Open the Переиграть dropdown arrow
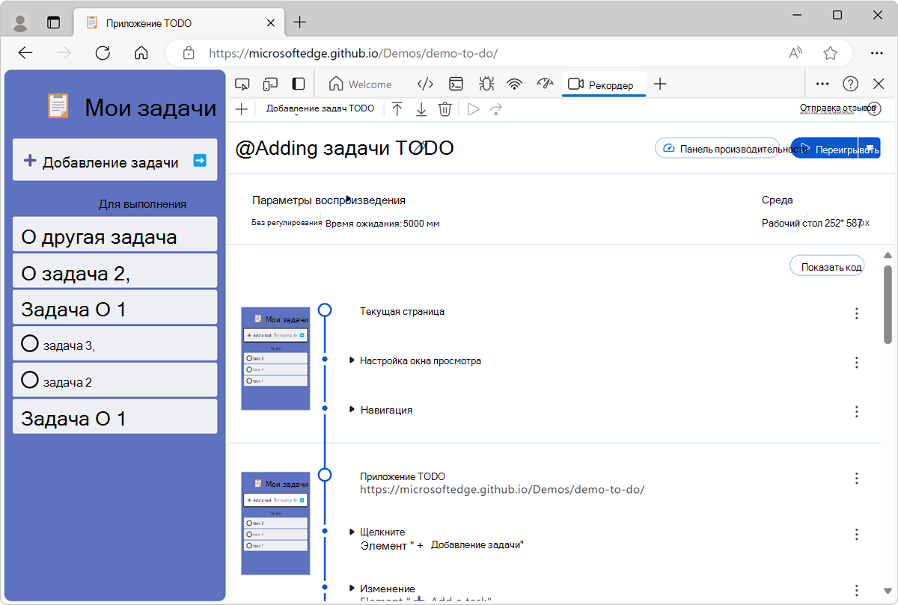This screenshot has height=605, width=898. (x=870, y=148)
